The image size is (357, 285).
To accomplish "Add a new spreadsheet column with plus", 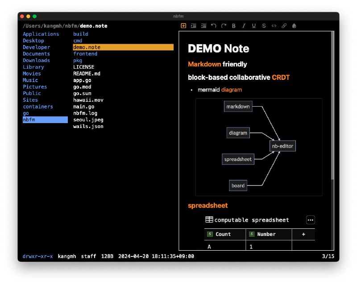I will coord(303,234).
